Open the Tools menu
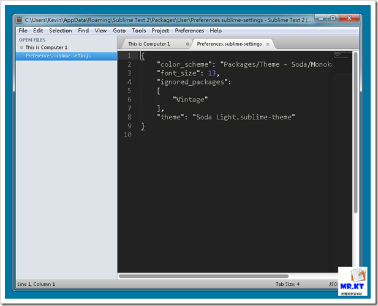Viewport: 378px width, 306px height. point(138,31)
